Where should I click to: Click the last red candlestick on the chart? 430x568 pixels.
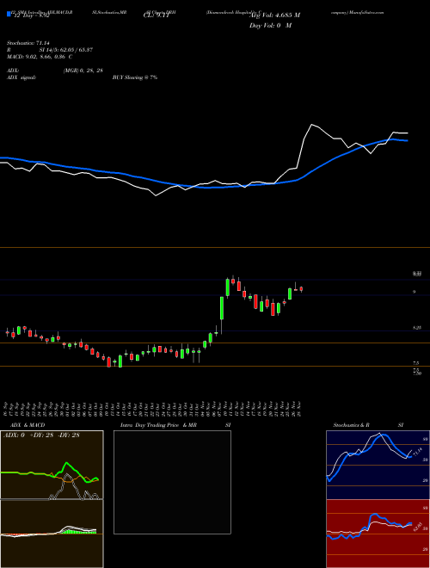pyautogui.click(x=301, y=288)
